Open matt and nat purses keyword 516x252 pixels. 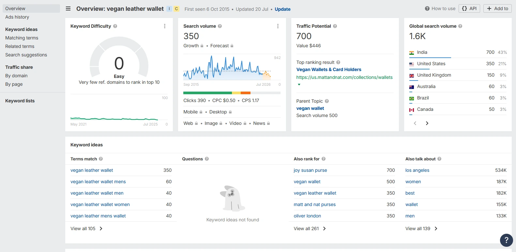pos(315,204)
